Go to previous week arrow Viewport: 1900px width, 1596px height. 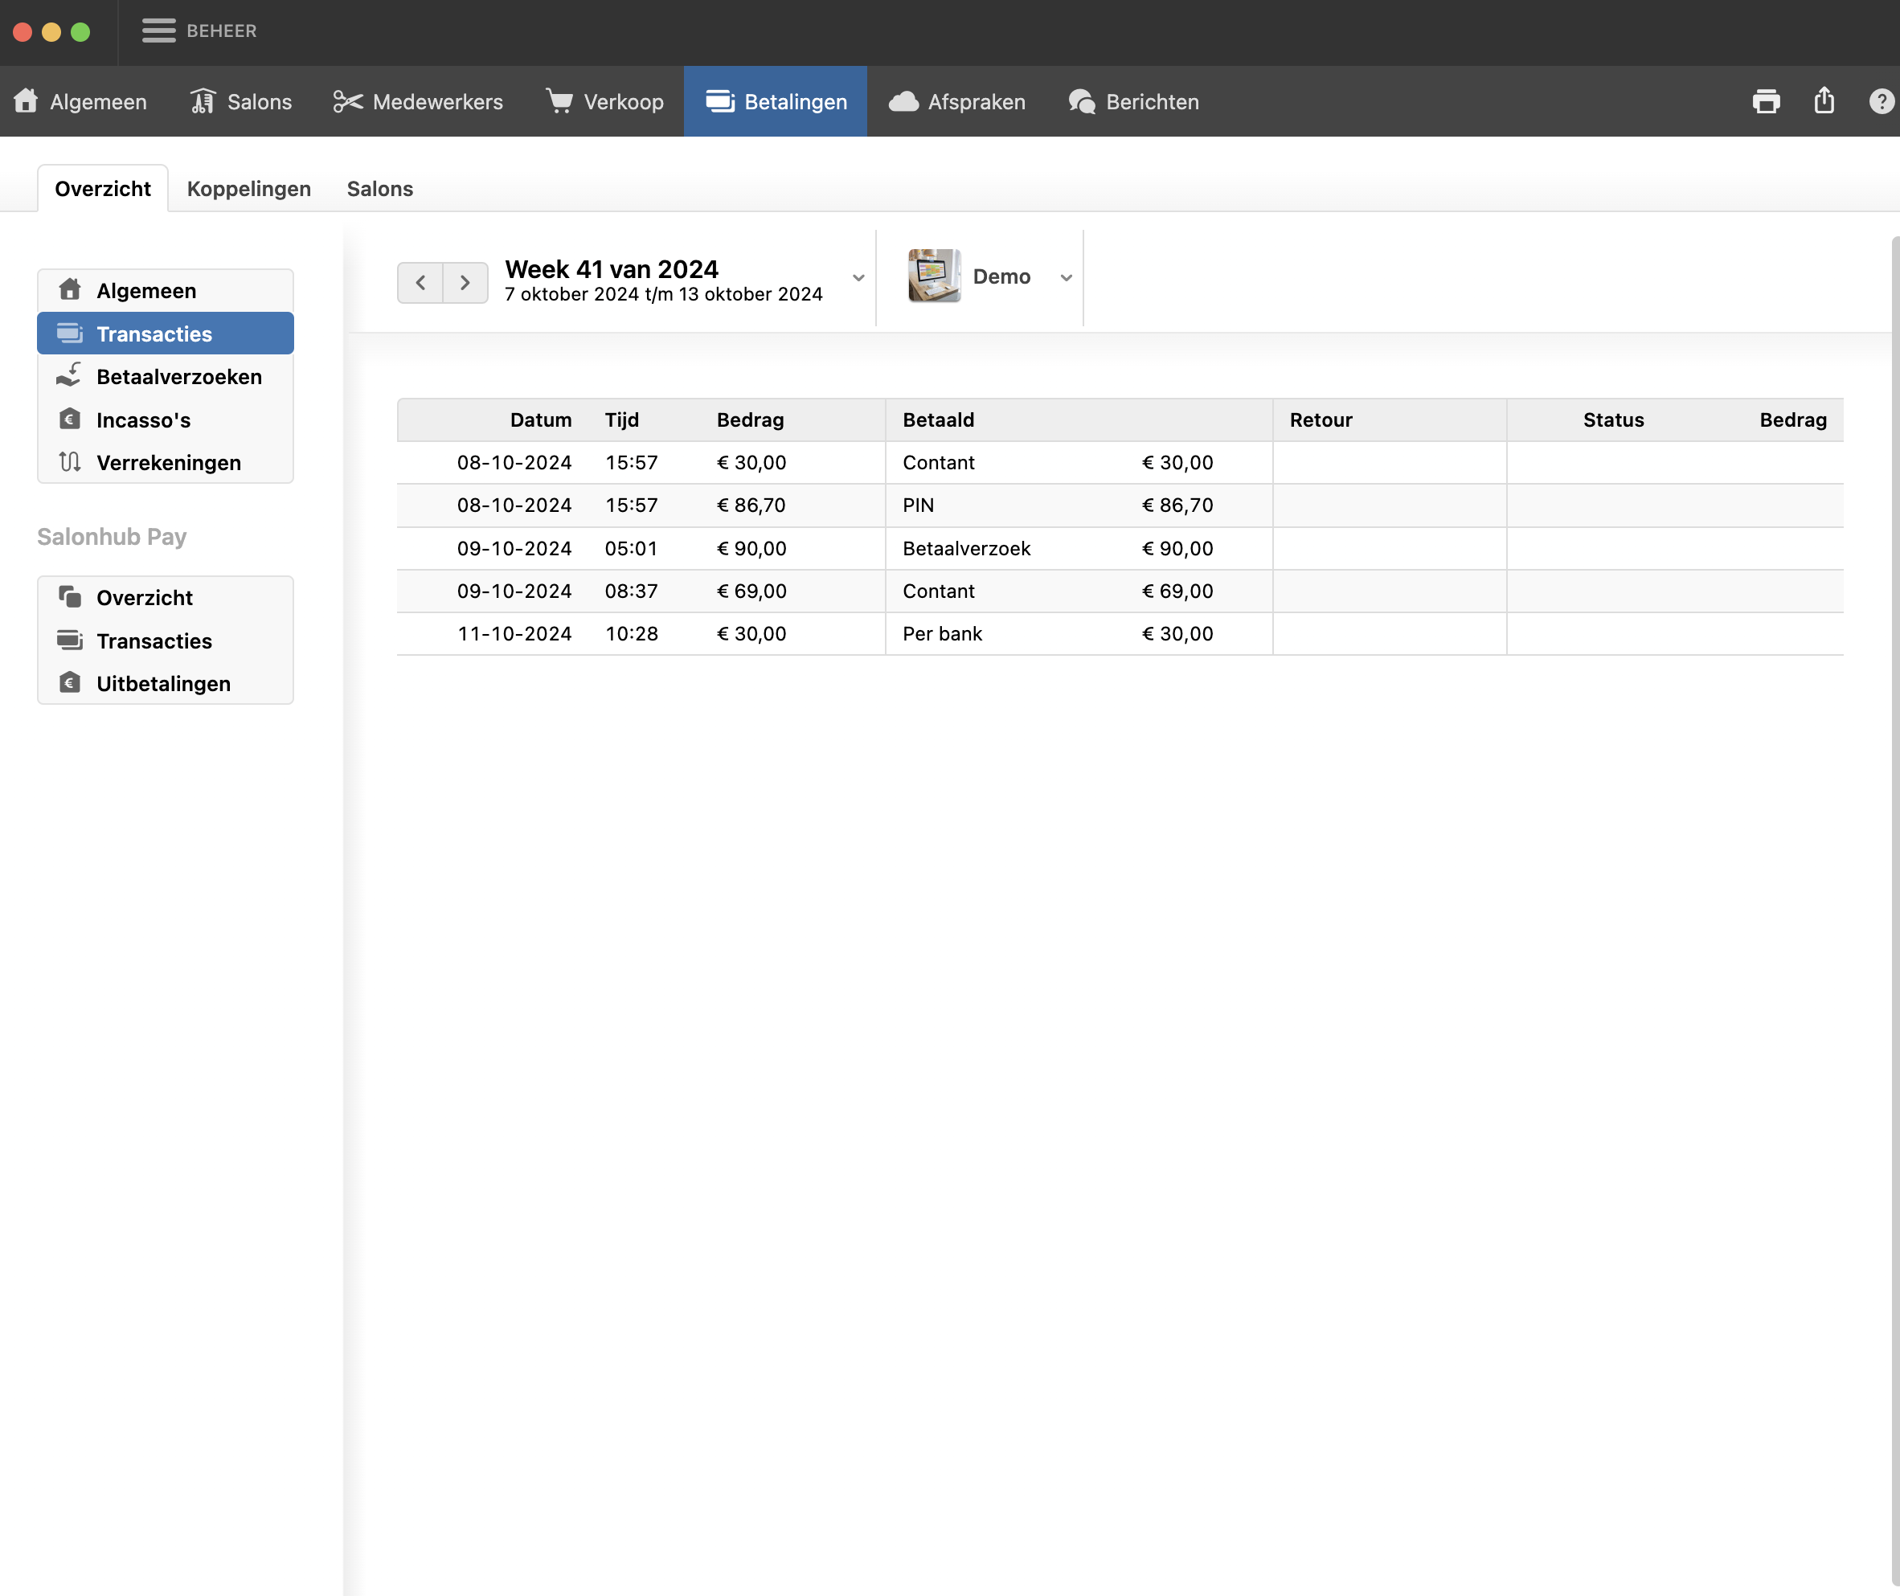[x=420, y=282]
